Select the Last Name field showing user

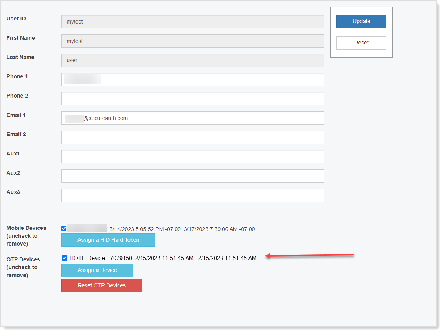(193, 60)
